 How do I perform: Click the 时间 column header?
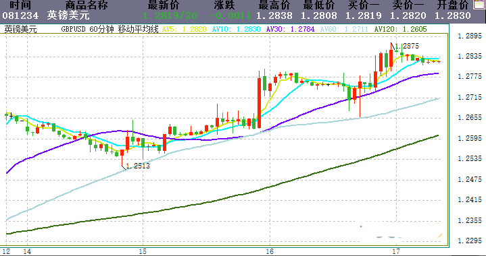click(20, 5)
